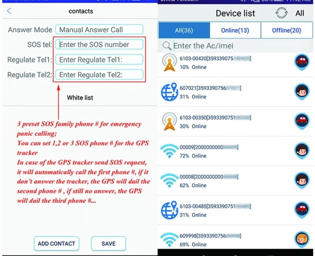
Task: Select device text 607021[3593390756
Action: click(x=203, y=88)
